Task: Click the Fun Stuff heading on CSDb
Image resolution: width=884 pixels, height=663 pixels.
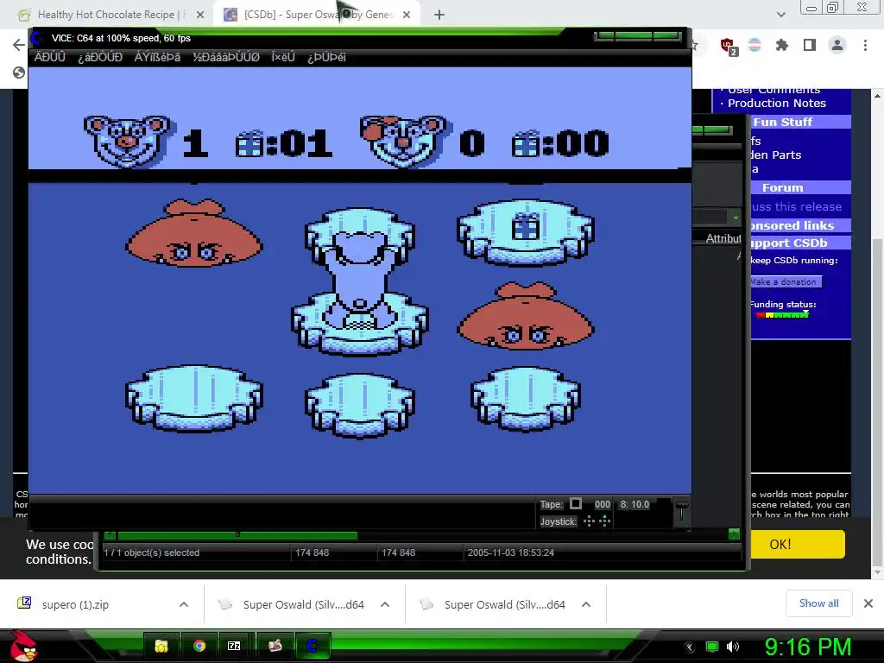Action: click(x=782, y=122)
